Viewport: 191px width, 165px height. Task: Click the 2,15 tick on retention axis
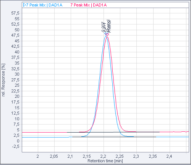pyautogui.click(x=87, y=156)
